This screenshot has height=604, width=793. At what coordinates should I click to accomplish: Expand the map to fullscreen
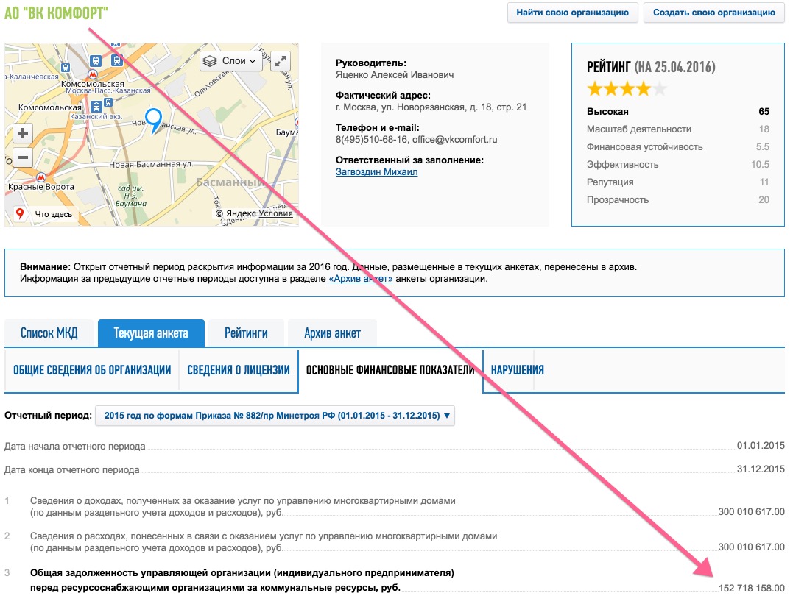[x=281, y=61]
